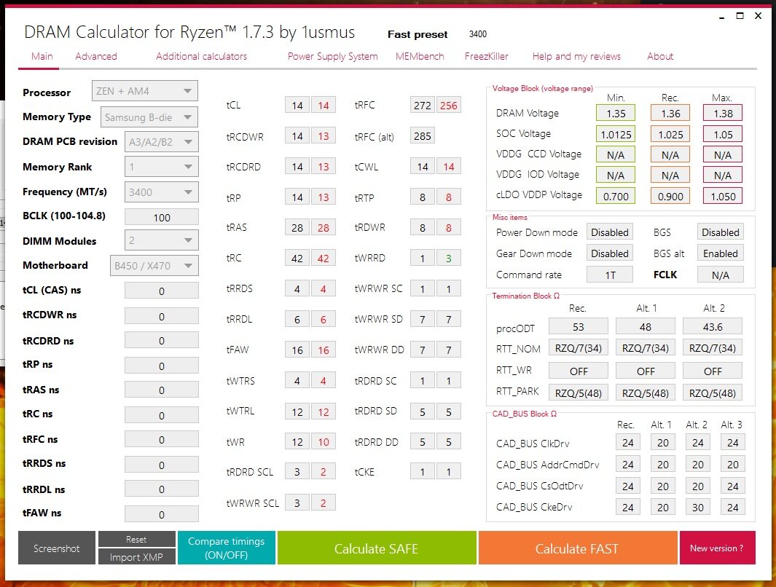Viewport: 776px width, 587px height.
Task: Click the DRAM Voltage Max. value 1.38
Action: tap(723, 113)
